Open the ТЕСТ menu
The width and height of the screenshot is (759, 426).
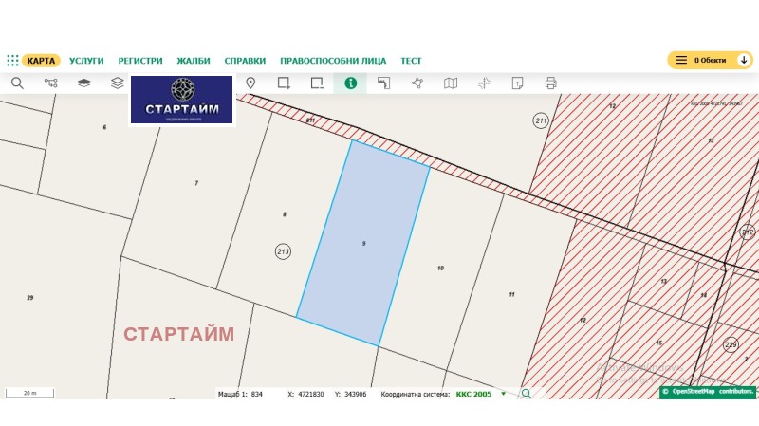tap(411, 61)
